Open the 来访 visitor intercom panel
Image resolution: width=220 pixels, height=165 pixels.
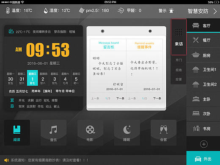(179, 37)
